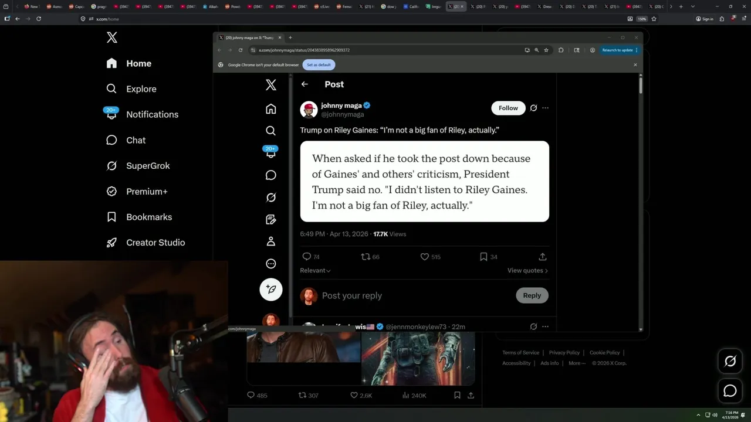Open the Grok icon in the front window sidebar
The image size is (751, 422).
pyautogui.click(x=270, y=198)
